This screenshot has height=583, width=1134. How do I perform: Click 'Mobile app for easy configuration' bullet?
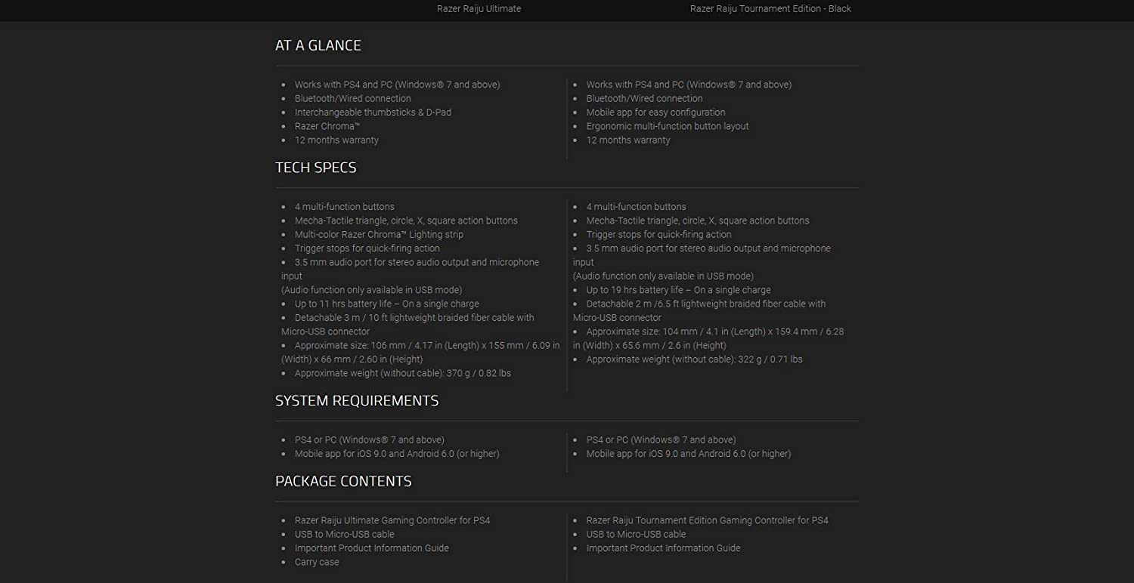(x=655, y=113)
